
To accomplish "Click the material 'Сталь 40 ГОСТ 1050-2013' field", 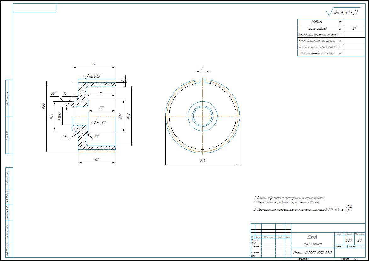I will coord(312,253).
